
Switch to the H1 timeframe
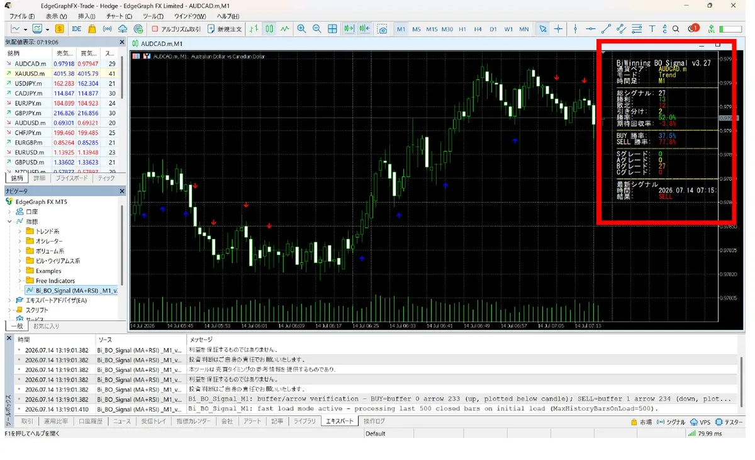click(462, 29)
